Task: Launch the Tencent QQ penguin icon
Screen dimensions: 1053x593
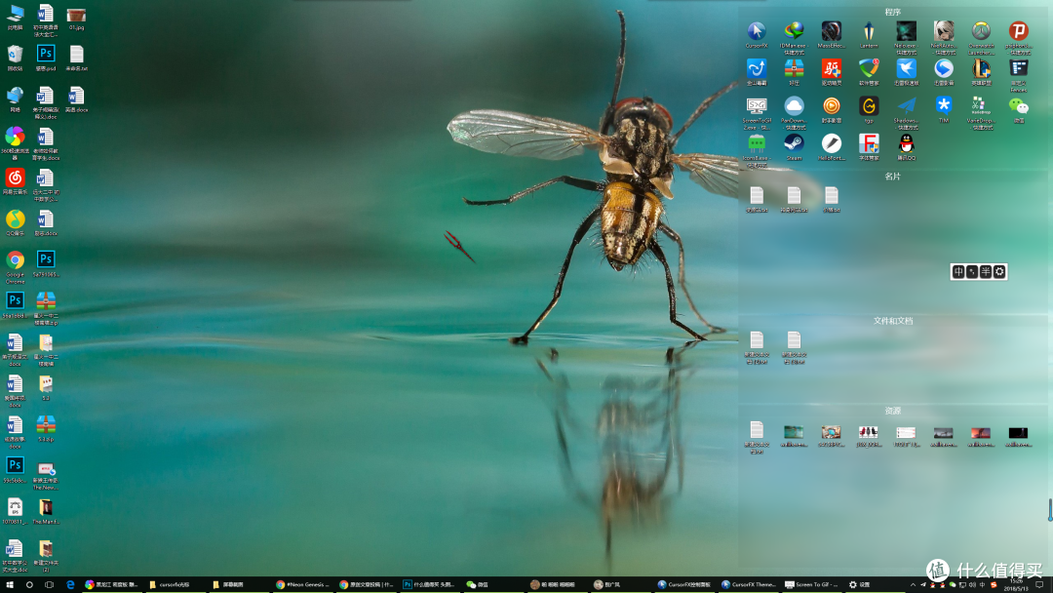Action: (x=906, y=143)
